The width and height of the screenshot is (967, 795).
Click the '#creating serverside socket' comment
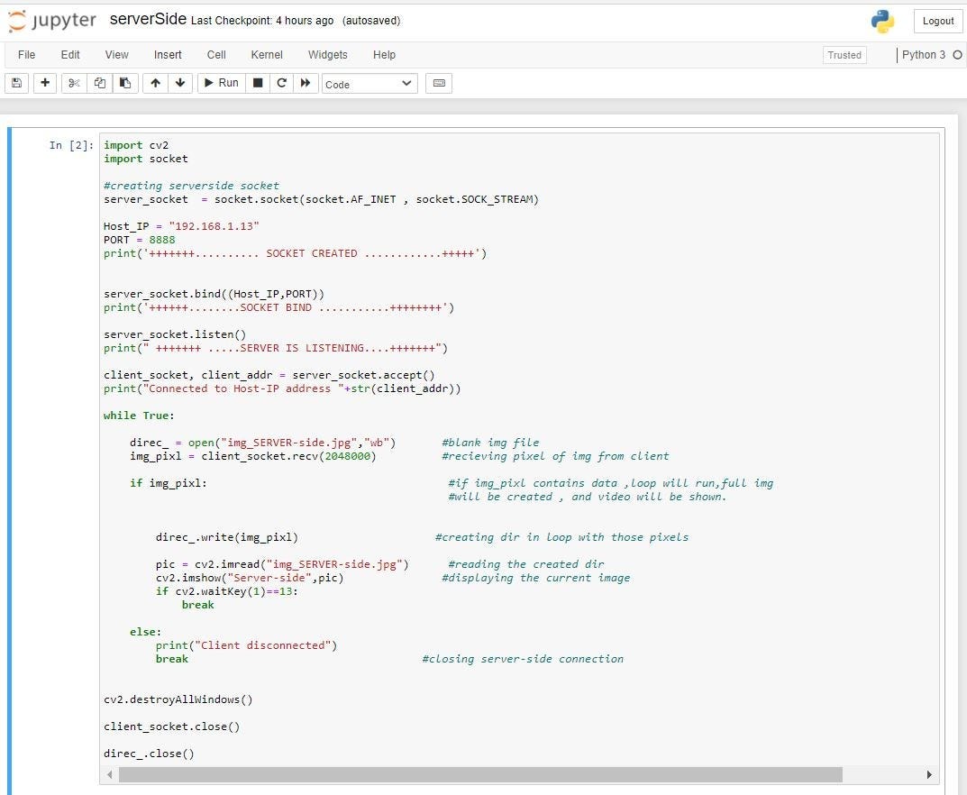pos(191,186)
